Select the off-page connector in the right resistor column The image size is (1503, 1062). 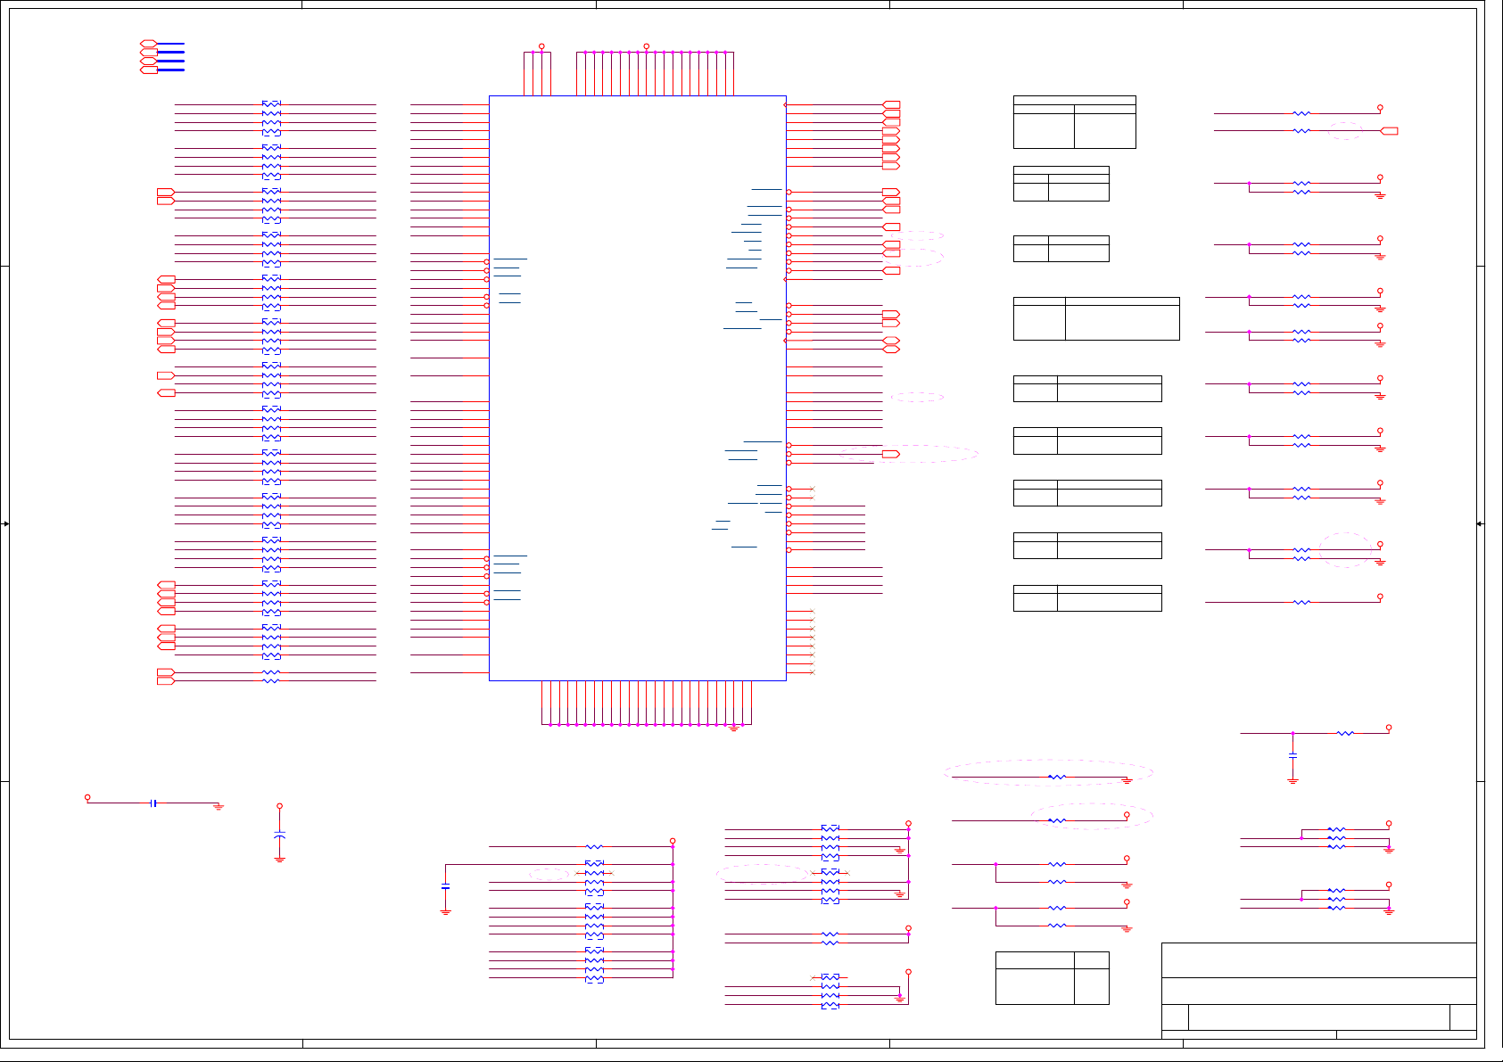[x=1389, y=131]
